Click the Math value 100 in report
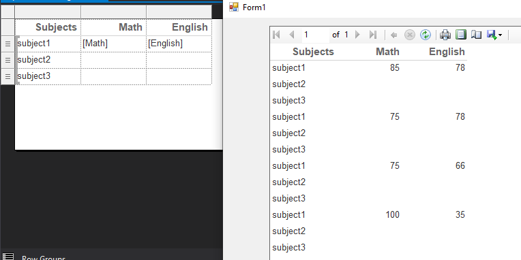The width and height of the screenshot is (521, 260). (392, 215)
